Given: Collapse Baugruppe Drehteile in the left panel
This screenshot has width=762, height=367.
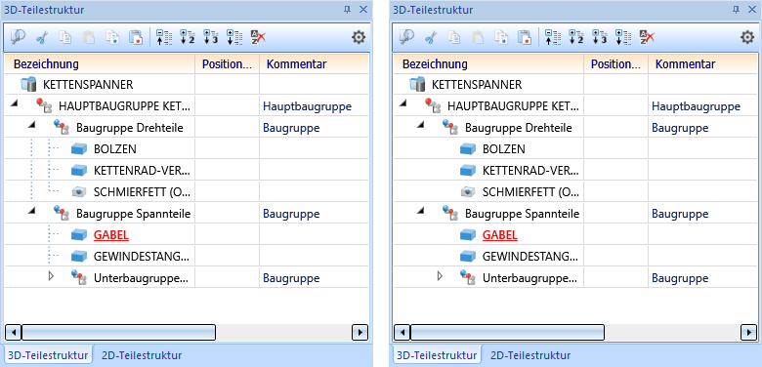Looking at the screenshot, I should click(x=32, y=125).
